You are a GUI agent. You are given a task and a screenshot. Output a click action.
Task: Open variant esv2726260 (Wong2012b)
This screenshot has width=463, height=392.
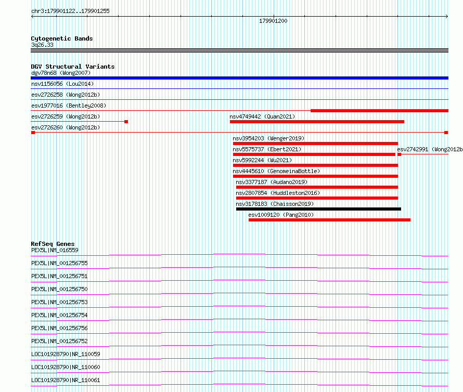[x=66, y=127]
